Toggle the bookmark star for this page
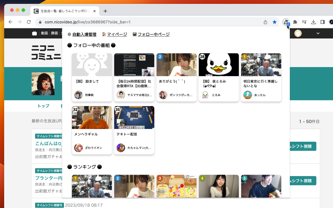This screenshot has height=208, width=333. 275,22
